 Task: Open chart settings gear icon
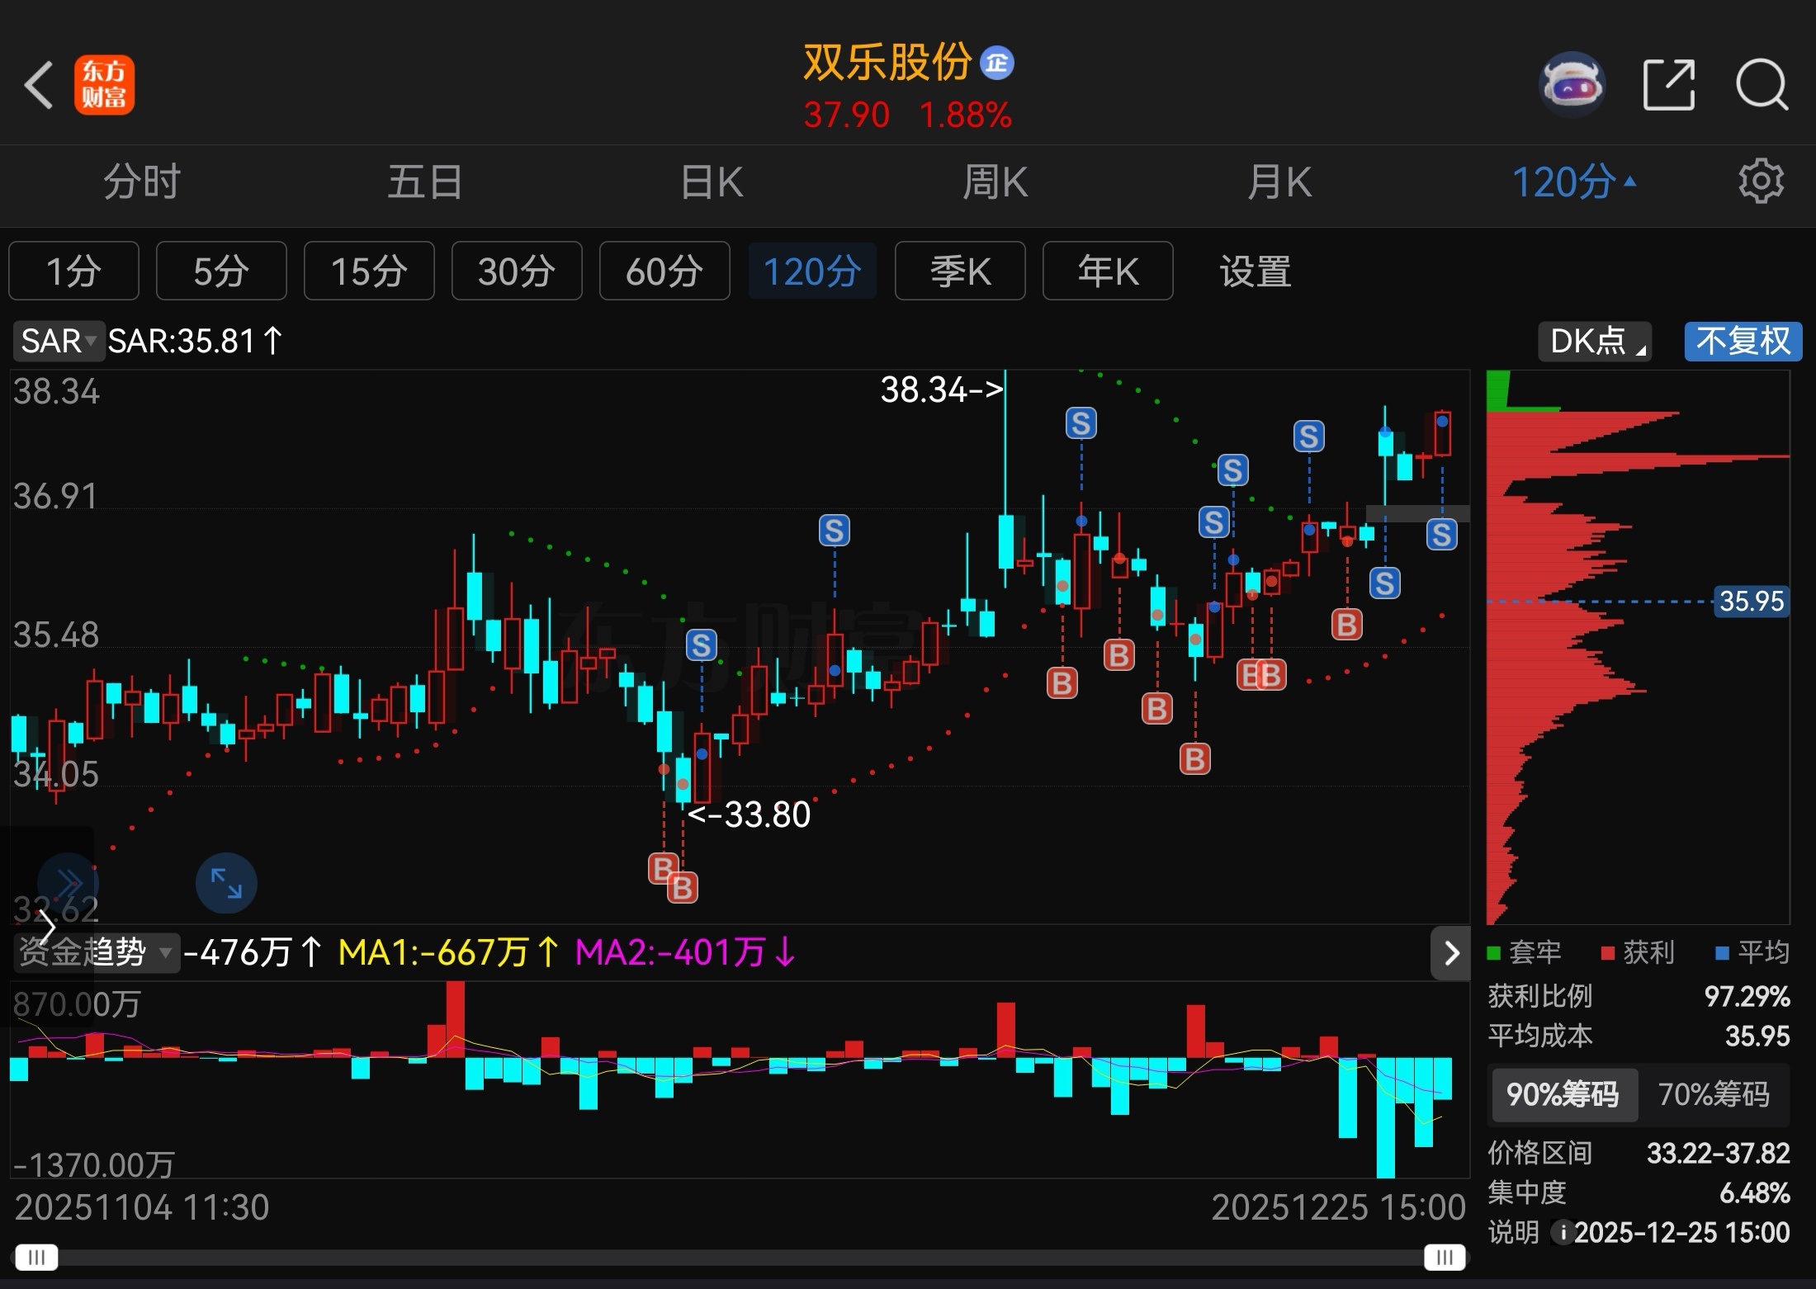(1761, 182)
